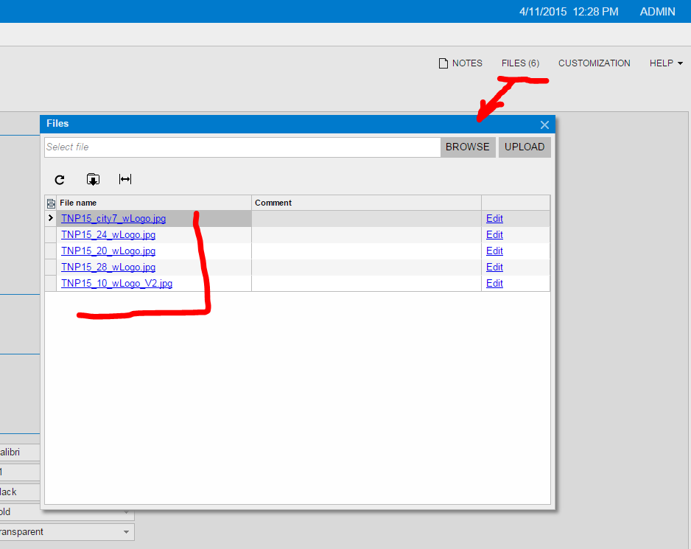Click the ADMIN user menu

tap(657, 12)
